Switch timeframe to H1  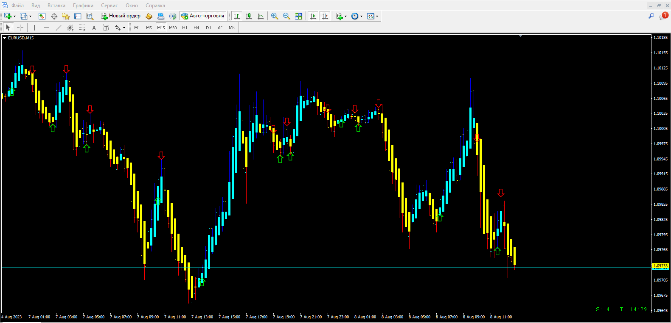click(x=185, y=28)
